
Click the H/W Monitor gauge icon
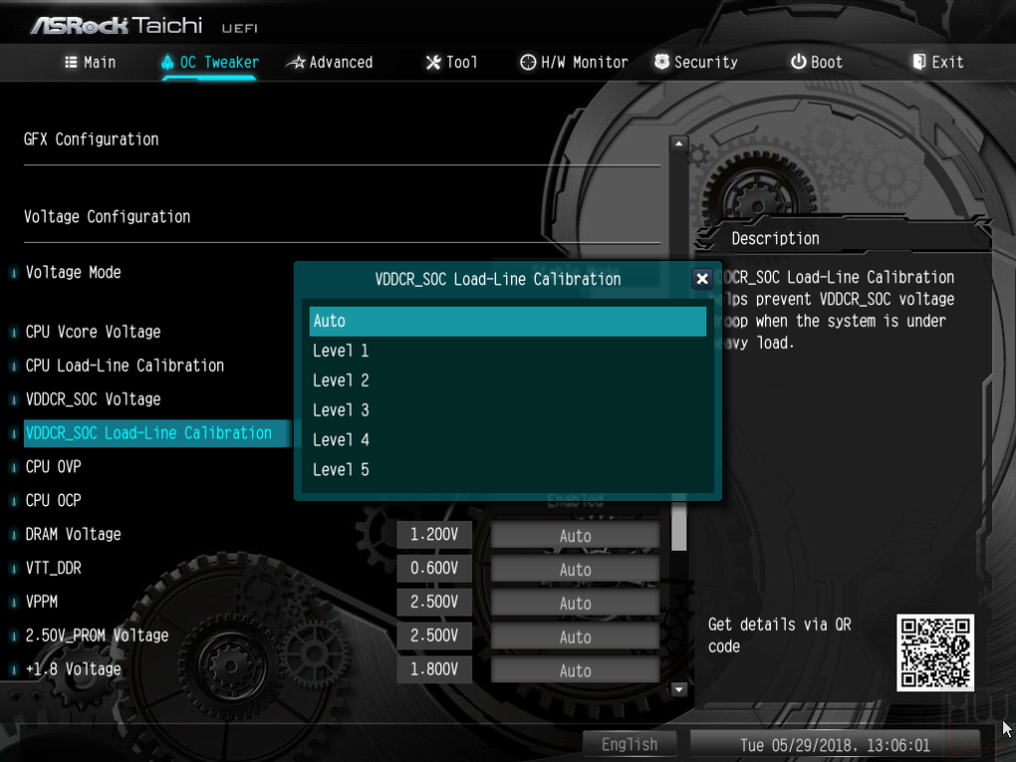528,62
